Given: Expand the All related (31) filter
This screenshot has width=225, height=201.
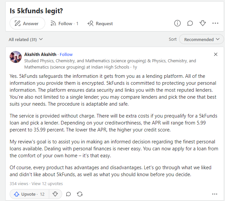Looking at the screenshot, I should coord(26,39).
